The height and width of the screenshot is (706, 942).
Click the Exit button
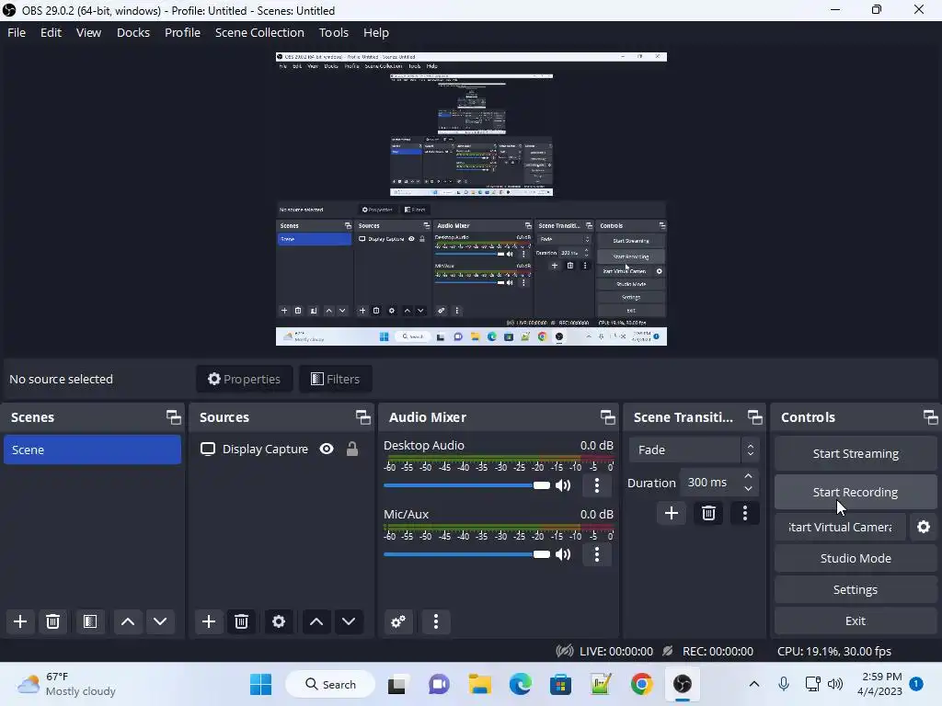856,621
